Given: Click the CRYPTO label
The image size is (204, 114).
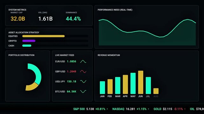Looking at the screenshot, I should (x=12, y=41).
